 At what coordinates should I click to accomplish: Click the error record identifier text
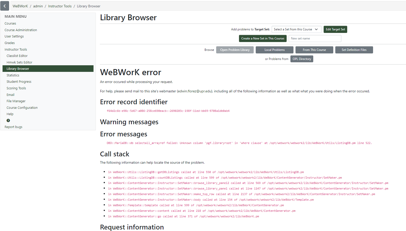(x=168, y=111)
